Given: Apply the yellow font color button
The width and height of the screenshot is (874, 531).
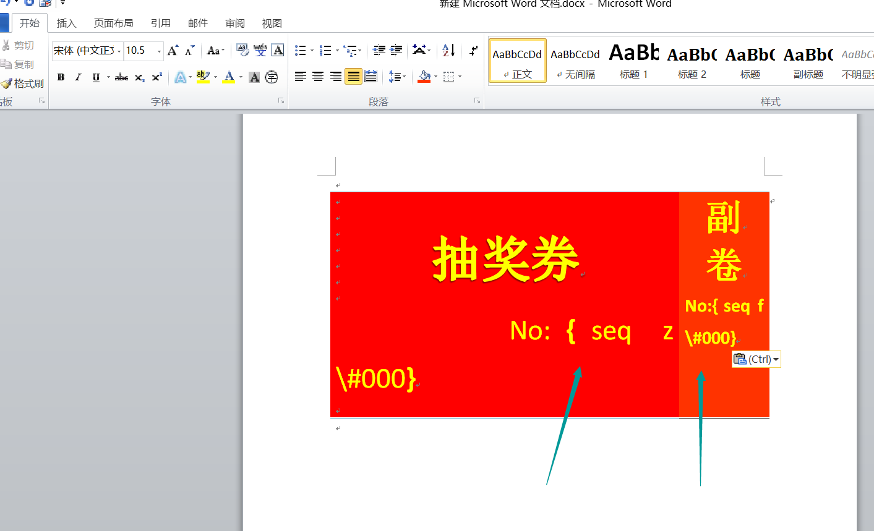Looking at the screenshot, I should [x=229, y=77].
